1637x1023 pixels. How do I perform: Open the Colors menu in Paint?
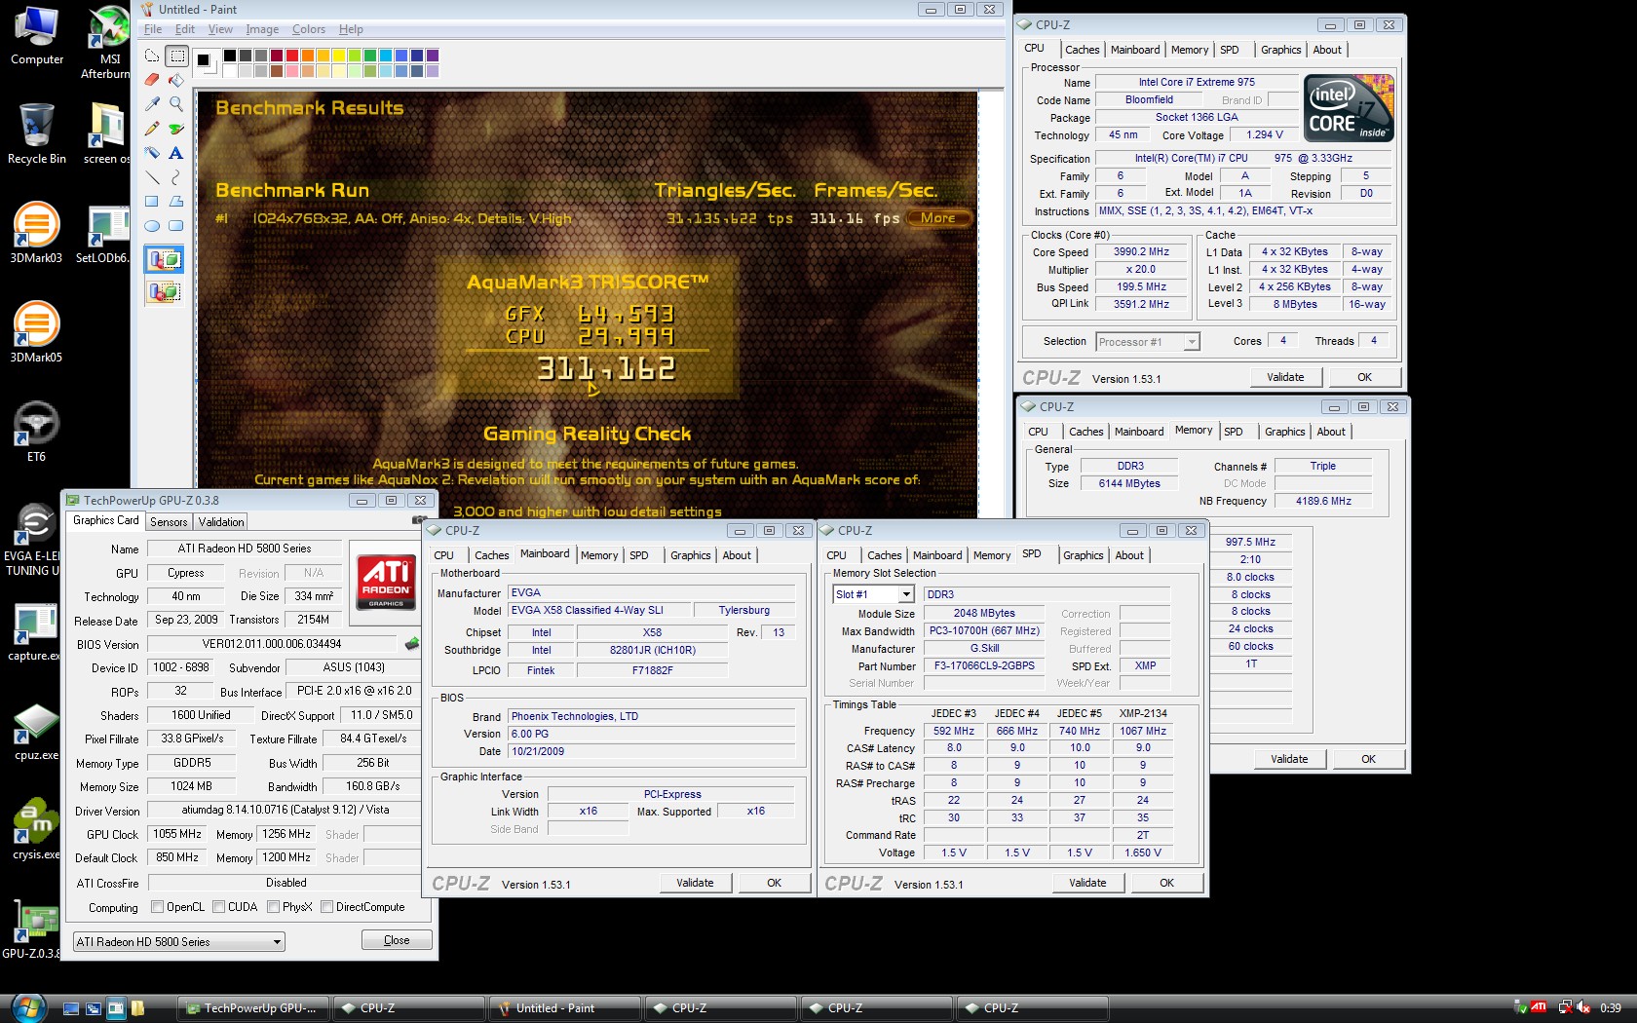(309, 29)
